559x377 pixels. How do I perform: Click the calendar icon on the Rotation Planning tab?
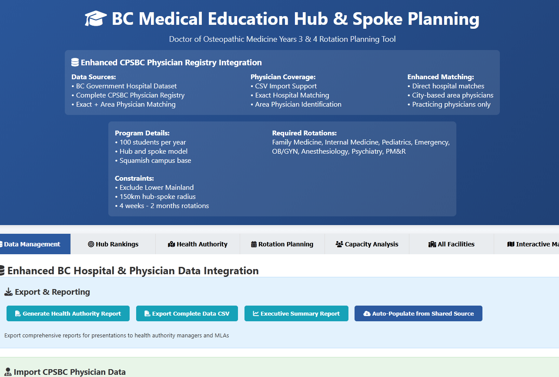(x=253, y=244)
